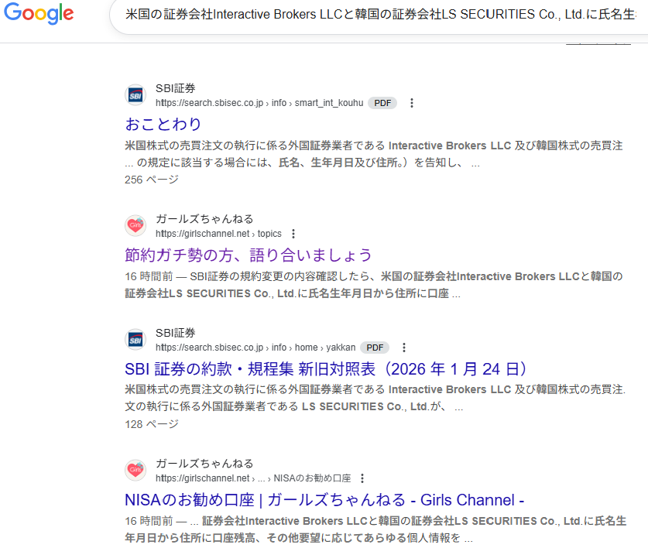Open more options for girlschannel topics result
The image size is (648, 548).
tap(293, 234)
